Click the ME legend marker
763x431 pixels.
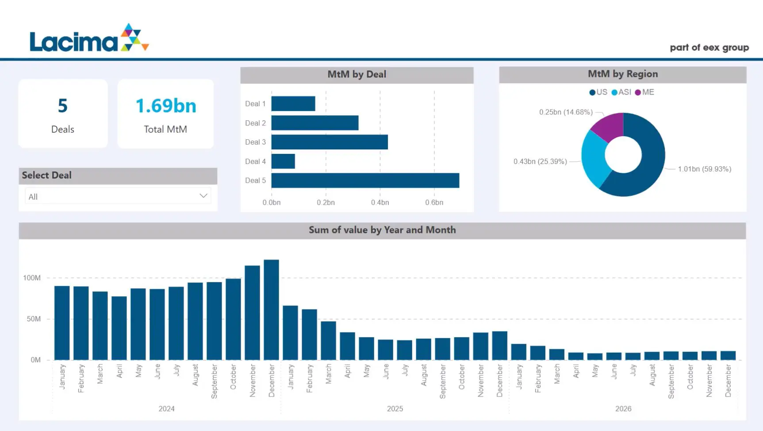(638, 92)
